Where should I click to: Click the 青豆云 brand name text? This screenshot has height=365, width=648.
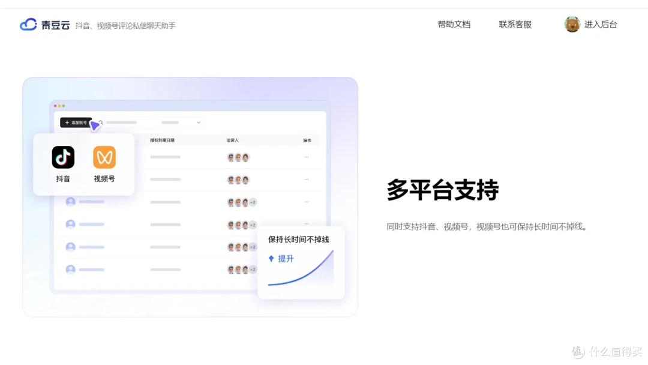coord(55,25)
